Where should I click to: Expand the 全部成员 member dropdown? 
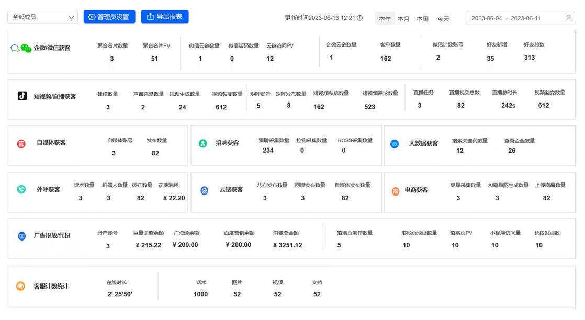tap(42, 17)
